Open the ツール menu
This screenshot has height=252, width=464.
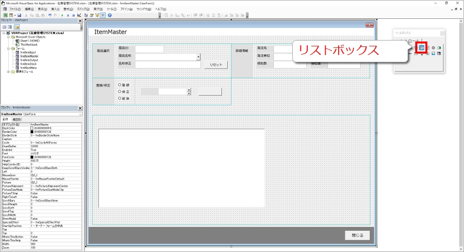pos(111,9)
